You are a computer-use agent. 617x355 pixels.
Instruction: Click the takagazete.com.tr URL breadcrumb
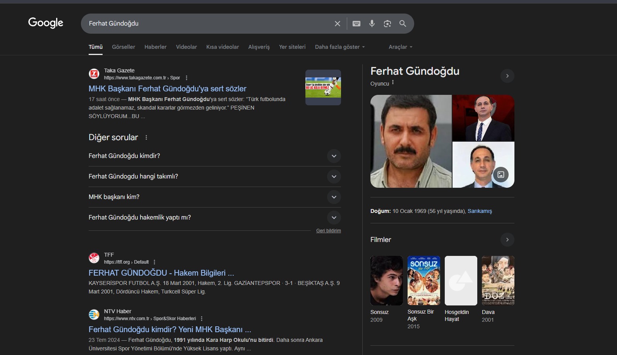coord(142,78)
